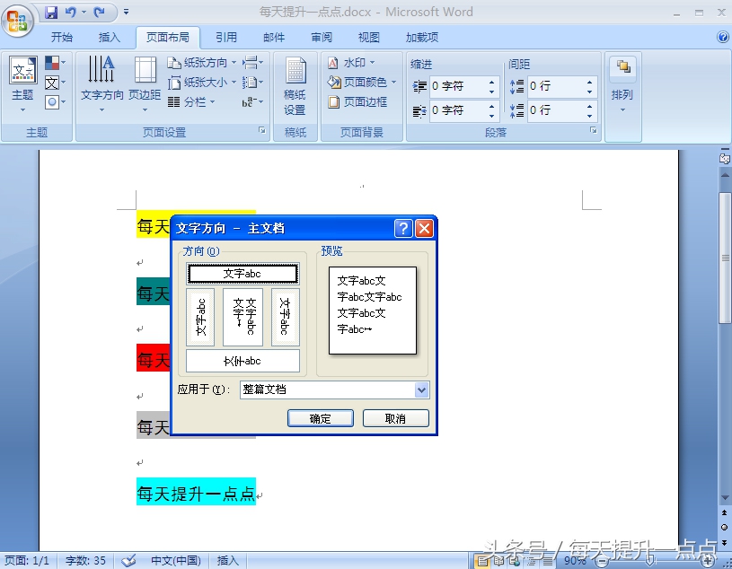The image size is (732, 569).
Task: Click right indent value field
Action: 457,110
